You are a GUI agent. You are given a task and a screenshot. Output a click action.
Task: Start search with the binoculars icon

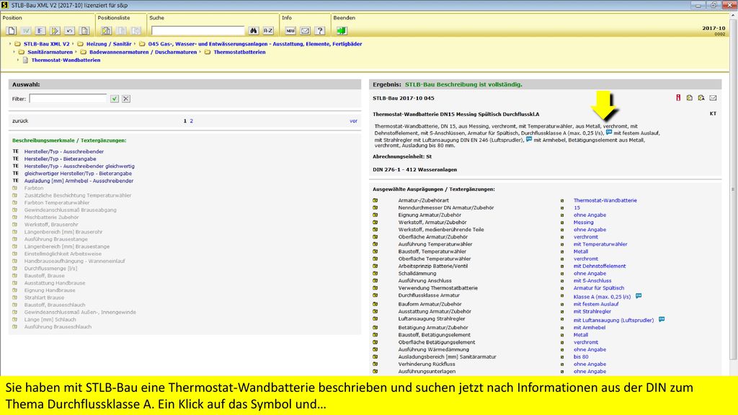254,30
